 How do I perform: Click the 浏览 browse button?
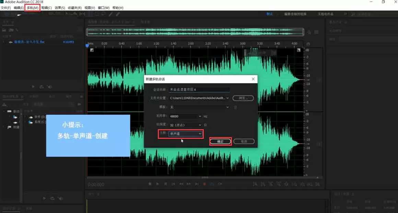(x=243, y=98)
